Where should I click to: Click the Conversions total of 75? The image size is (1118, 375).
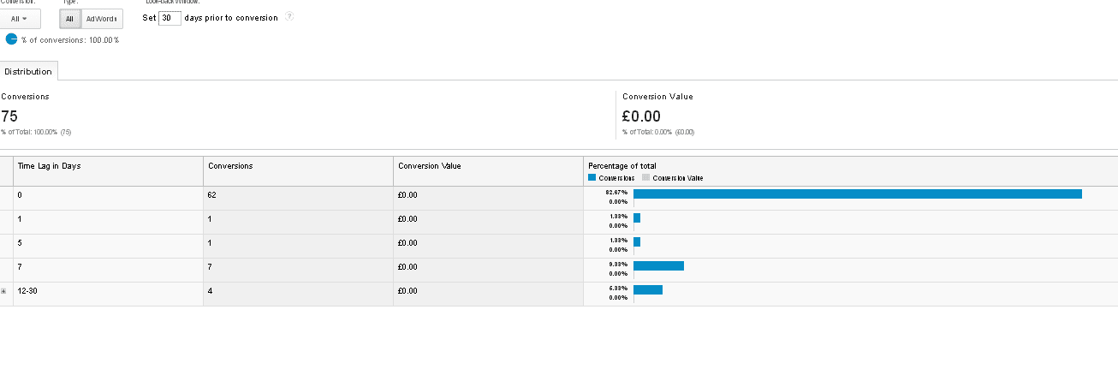click(x=9, y=116)
